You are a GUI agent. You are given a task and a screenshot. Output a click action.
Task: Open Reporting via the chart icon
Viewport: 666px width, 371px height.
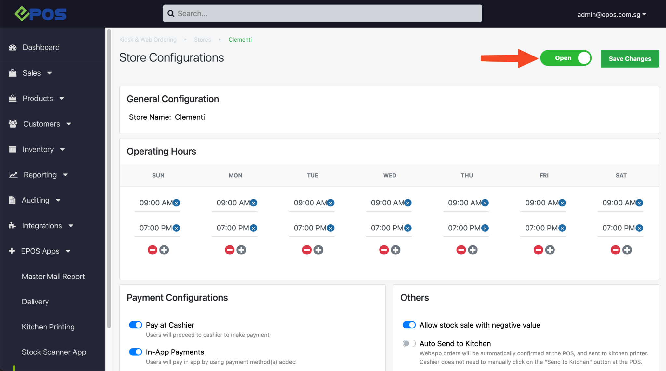click(13, 175)
